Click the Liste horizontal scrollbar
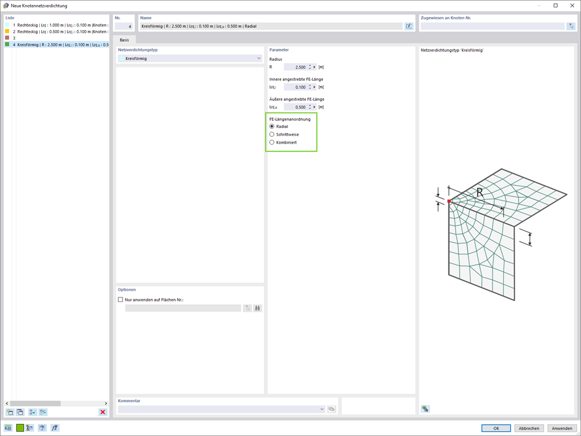Image resolution: width=581 pixels, height=436 pixels. (x=35, y=404)
